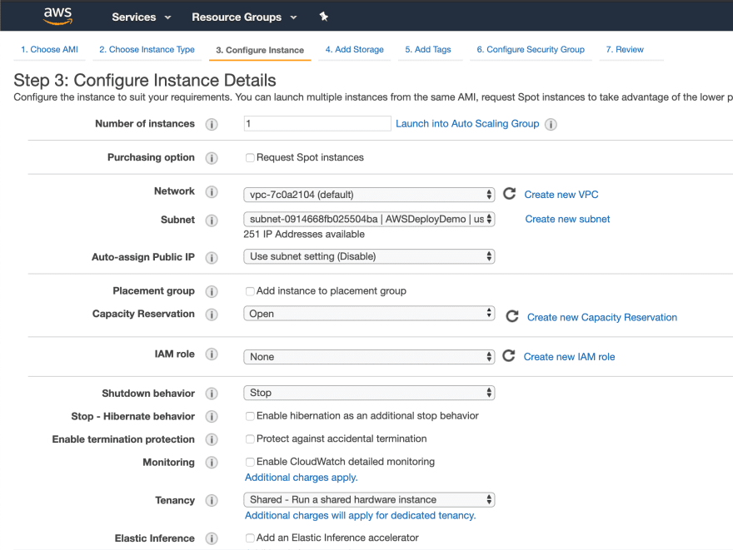Show info for Launch into Auto Scaling Group
Screen dimensions: 733x550
pyautogui.click(x=551, y=124)
